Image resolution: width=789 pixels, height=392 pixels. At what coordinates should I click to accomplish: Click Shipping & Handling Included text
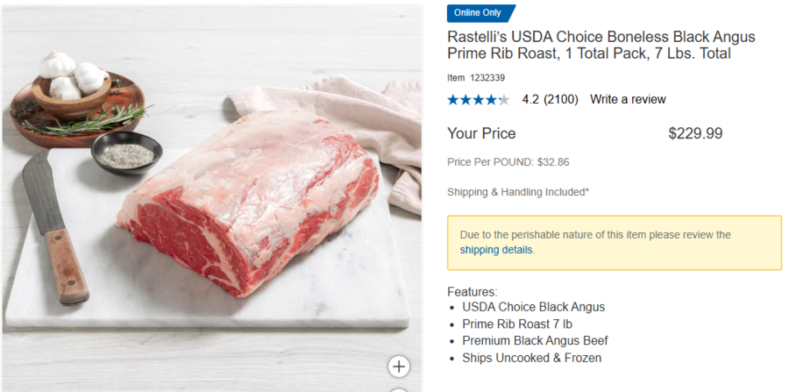pyautogui.click(x=517, y=192)
